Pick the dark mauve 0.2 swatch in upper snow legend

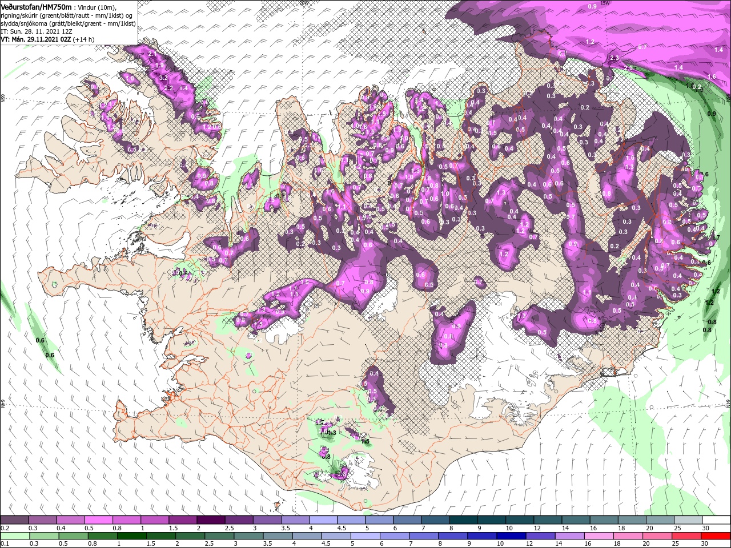[14, 520]
